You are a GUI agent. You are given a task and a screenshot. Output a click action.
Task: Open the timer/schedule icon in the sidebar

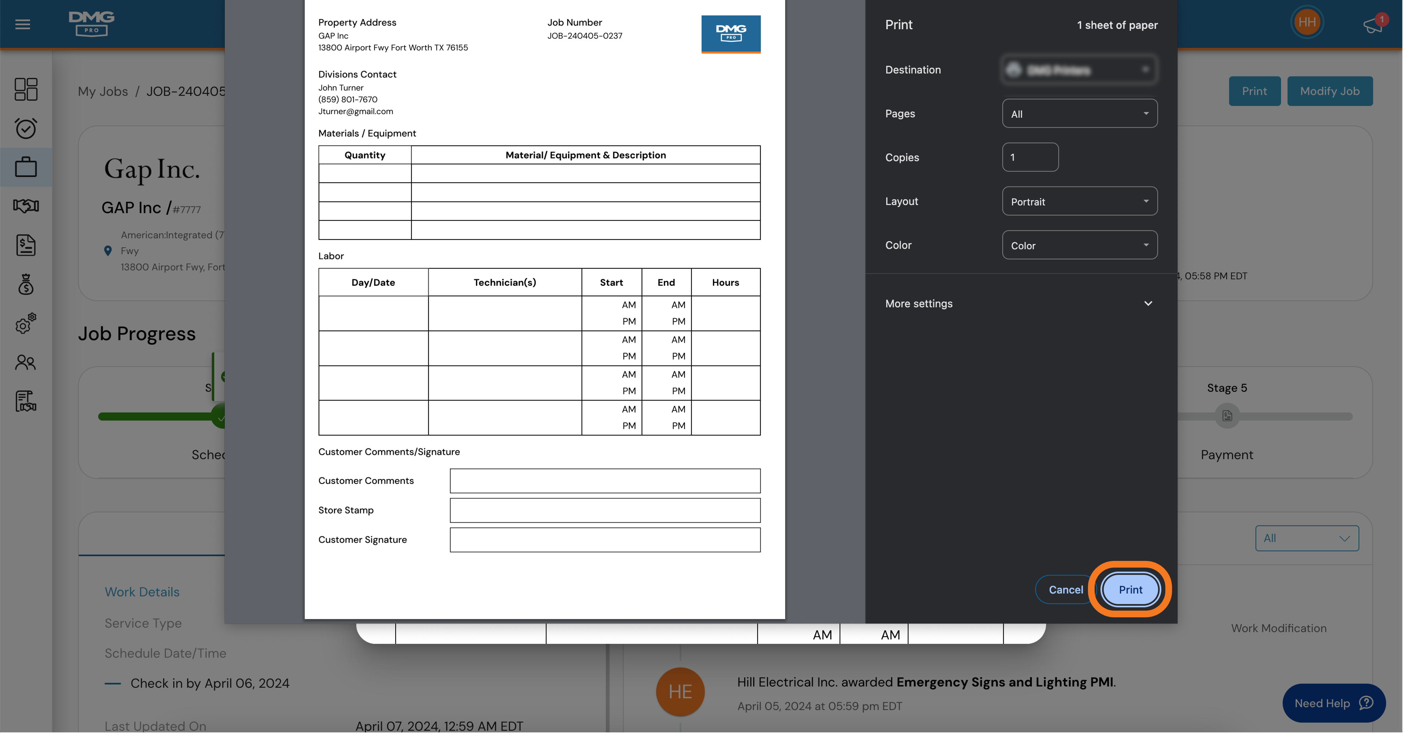25,128
